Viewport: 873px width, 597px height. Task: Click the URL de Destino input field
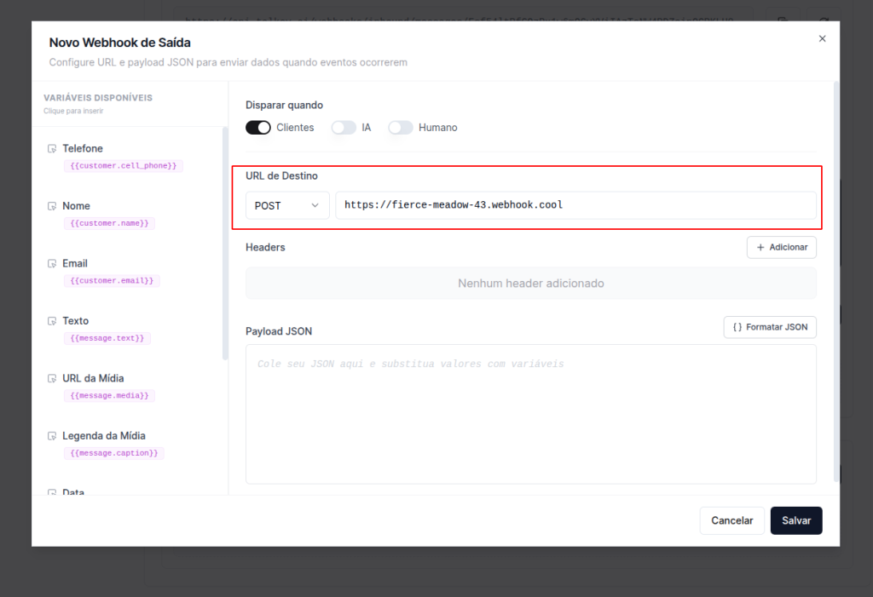click(575, 205)
